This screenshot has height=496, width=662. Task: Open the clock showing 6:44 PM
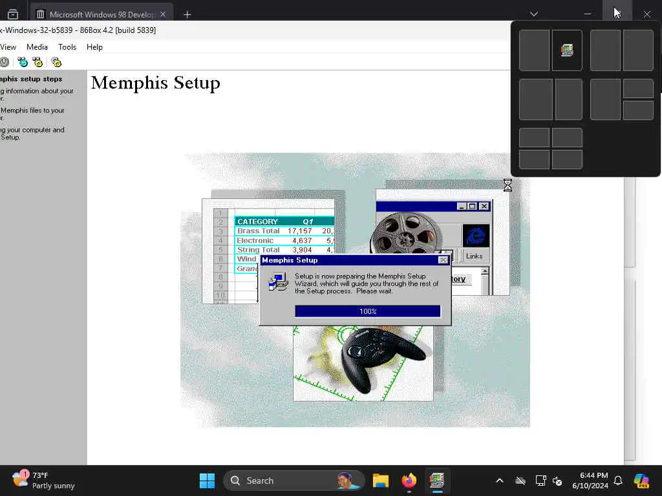tap(590, 480)
